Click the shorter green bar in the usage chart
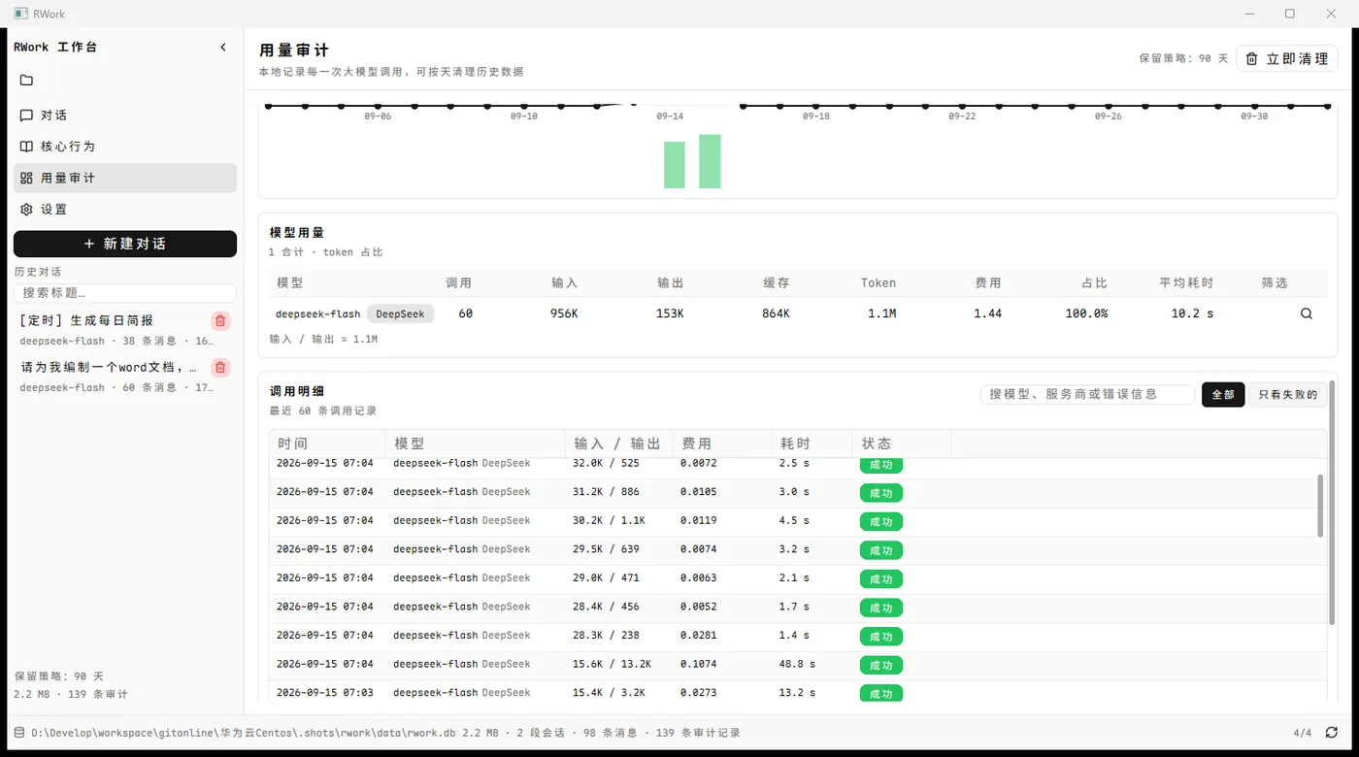The width and height of the screenshot is (1359, 757). [675, 165]
